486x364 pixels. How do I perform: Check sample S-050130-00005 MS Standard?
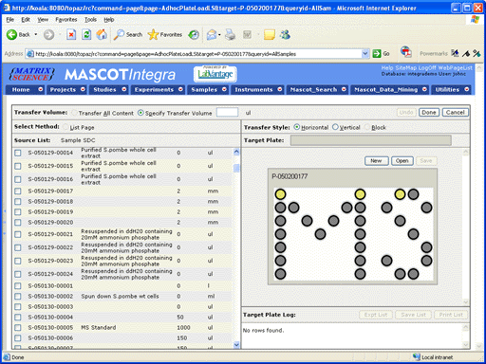(18, 328)
